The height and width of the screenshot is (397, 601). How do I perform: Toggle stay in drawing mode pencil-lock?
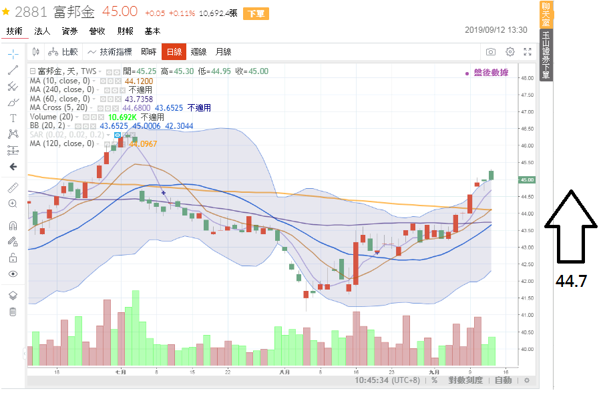coord(13,242)
